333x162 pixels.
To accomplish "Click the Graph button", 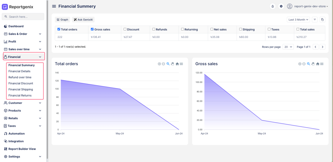I will pos(62,20).
